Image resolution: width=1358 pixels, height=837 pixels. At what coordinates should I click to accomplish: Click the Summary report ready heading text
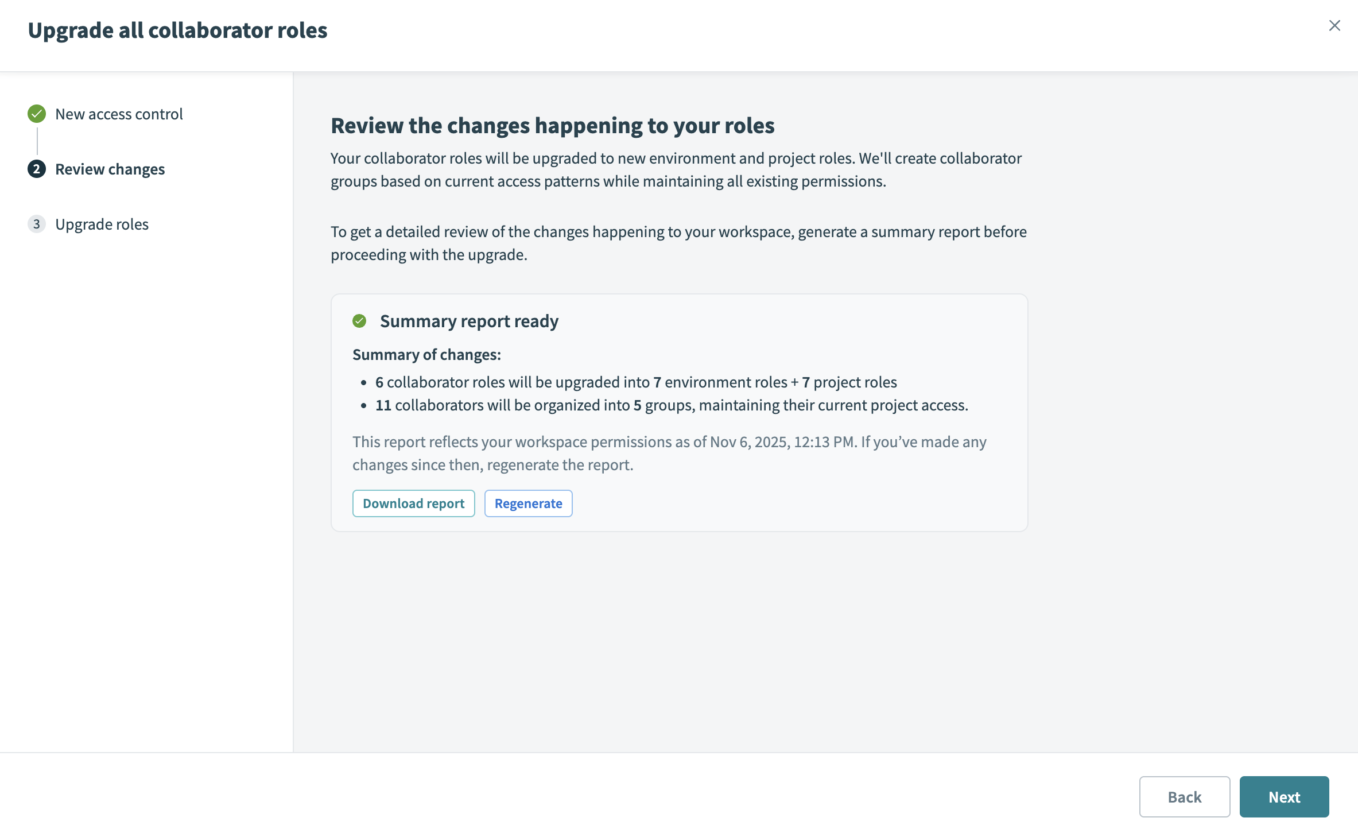click(x=469, y=321)
